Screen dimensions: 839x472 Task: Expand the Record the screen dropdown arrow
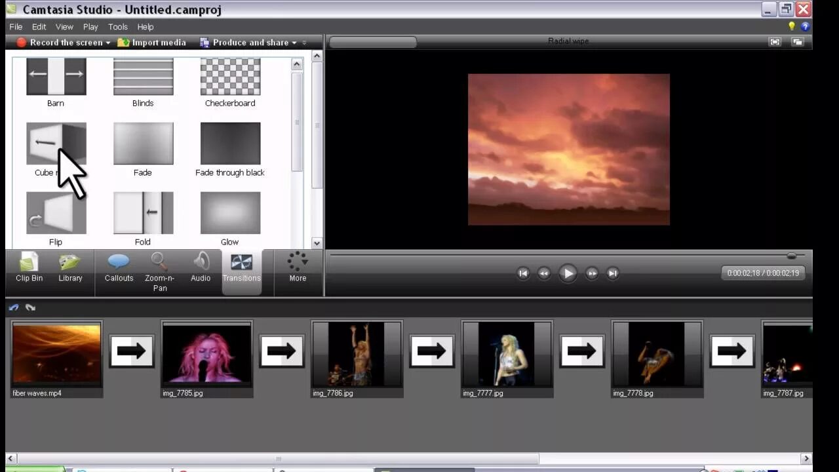[x=108, y=43]
